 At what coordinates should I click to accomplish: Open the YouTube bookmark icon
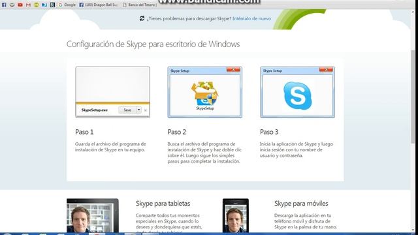pyautogui.click(x=20, y=5)
